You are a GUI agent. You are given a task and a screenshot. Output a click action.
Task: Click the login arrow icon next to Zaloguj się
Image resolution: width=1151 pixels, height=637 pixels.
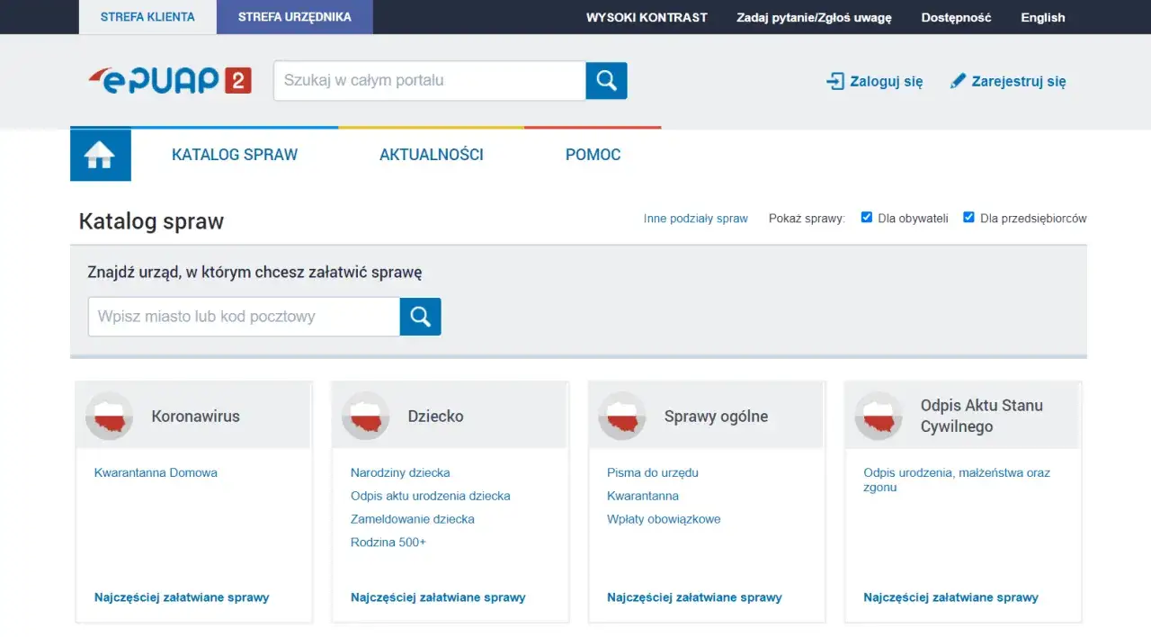pyautogui.click(x=834, y=80)
